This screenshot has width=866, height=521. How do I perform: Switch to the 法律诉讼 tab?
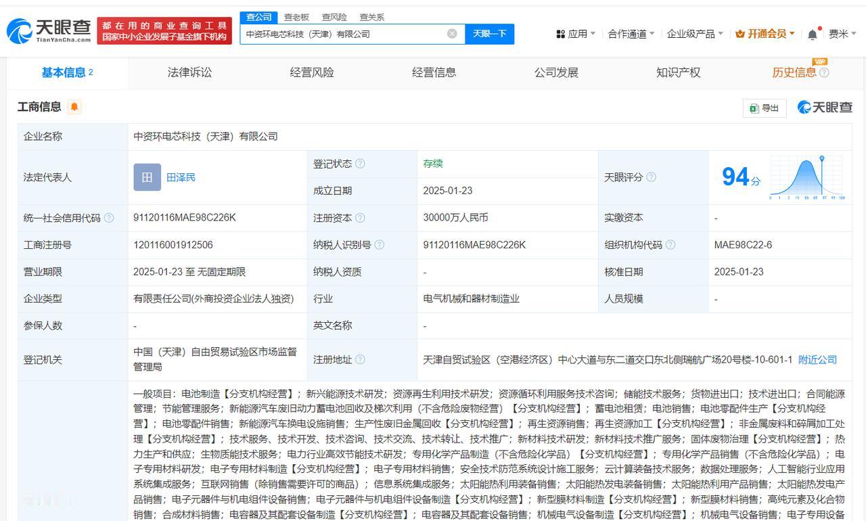point(189,72)
